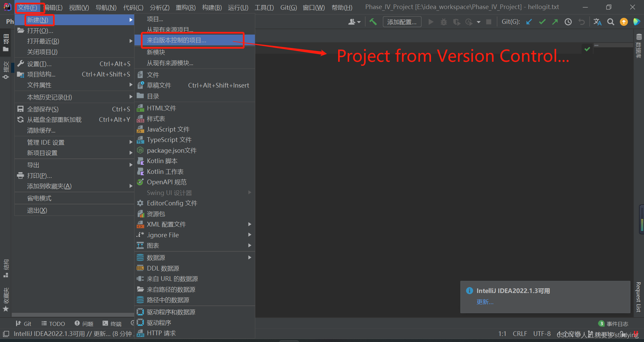Click 1:1 cursor position in status bar
This screenshot has height=342, width=644.
point(502,334)
